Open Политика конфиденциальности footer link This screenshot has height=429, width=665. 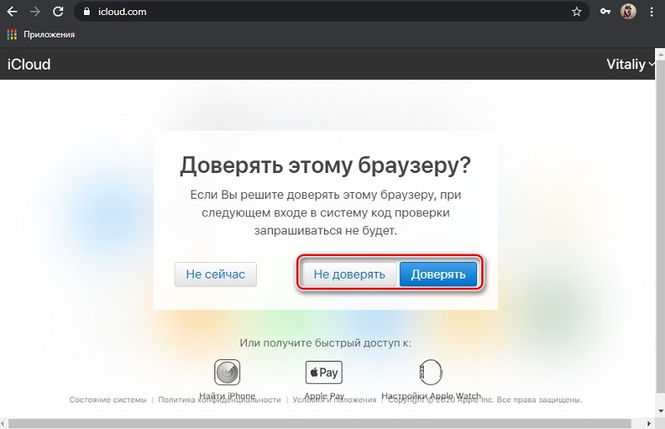click(x=219, y=400)
